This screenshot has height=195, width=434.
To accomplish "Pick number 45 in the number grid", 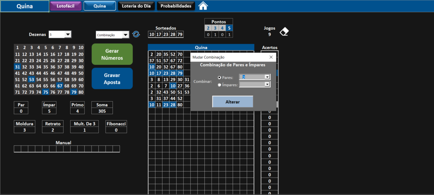I will (x=46, y=73).
